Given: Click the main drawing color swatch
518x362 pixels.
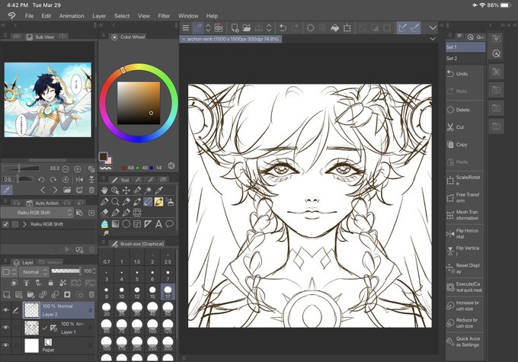Looking at the screenshot, I should [104, 157].
